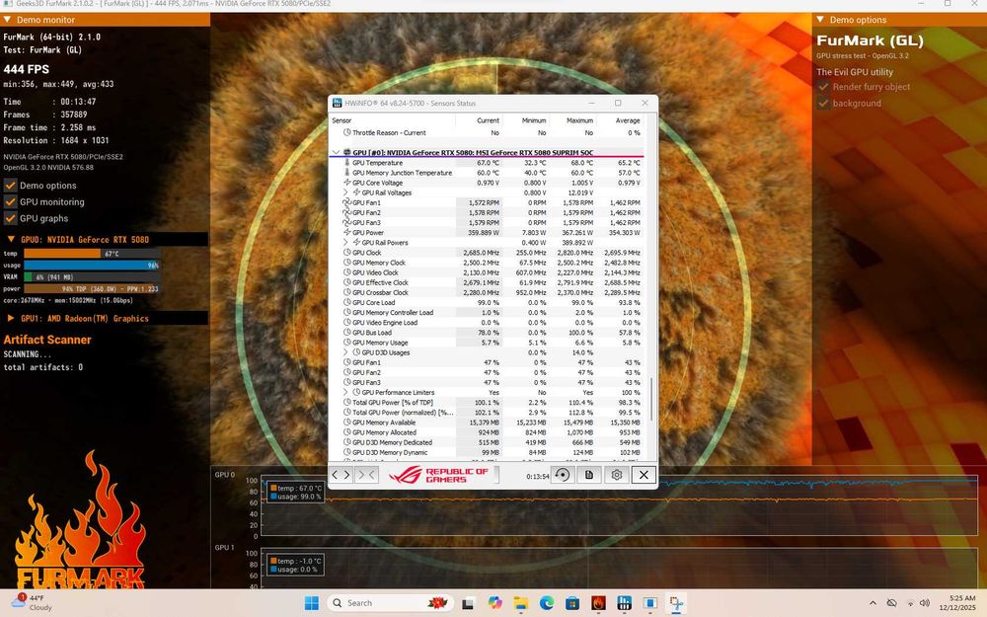Click the HWiNFO shrink-columns arrows button
This screenshot has height=617, width=987.
pyautogui.click(x=366, y=475)
